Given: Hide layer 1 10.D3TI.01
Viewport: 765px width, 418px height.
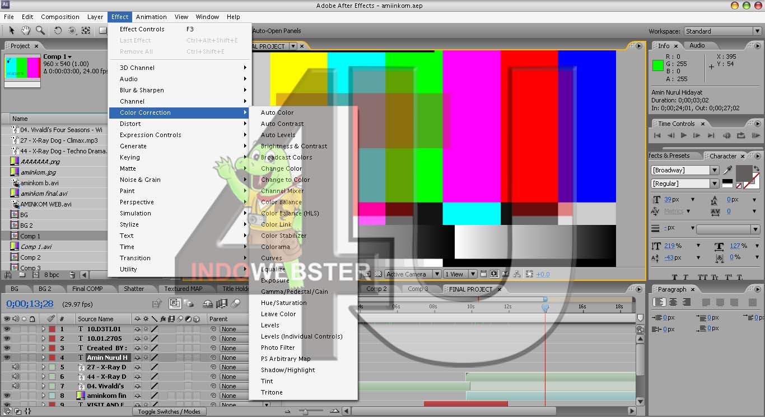Looking at the screenshot, I should click(x=7, y=329).
